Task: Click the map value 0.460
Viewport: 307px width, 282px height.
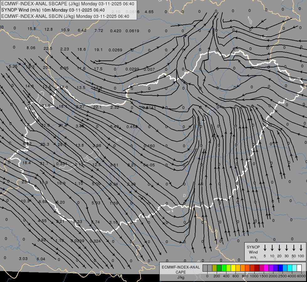Action: (x=149, y=146)
